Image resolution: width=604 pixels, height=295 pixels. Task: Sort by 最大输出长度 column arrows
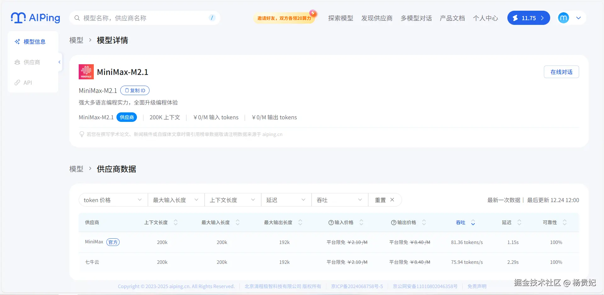pos(300,222)
